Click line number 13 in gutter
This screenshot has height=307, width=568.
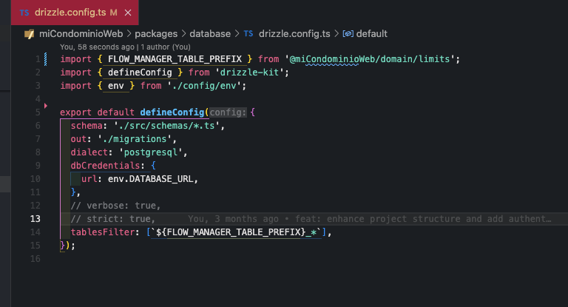[35, 219]
